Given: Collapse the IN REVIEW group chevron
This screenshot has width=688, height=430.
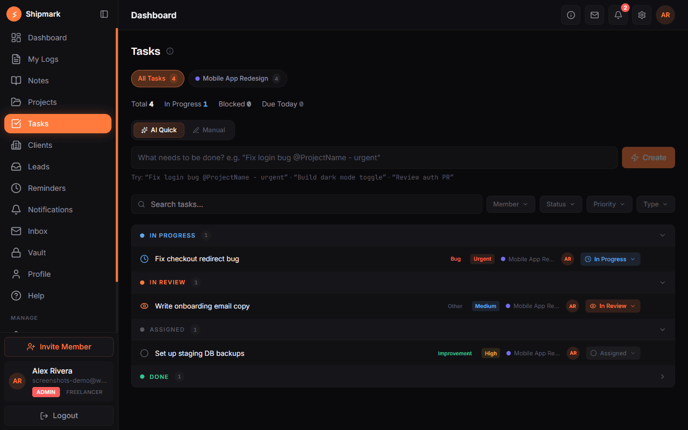Looking at the screenshot, I should point(662,282).
